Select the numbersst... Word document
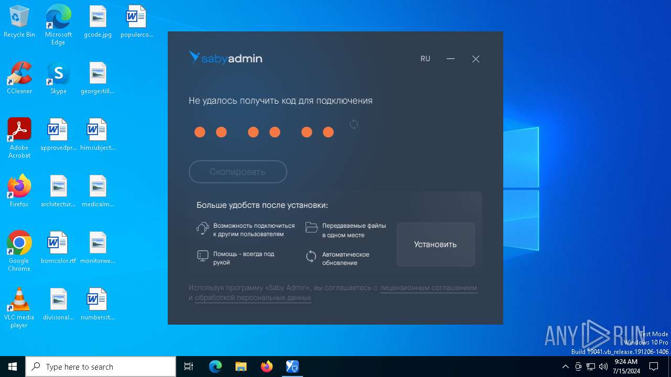The height and width of the screenshot is (377, 671). pos(98,305)
